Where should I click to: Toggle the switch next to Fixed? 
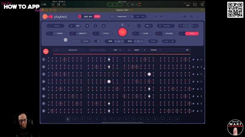pyautogui.click(x=97, y=41)
